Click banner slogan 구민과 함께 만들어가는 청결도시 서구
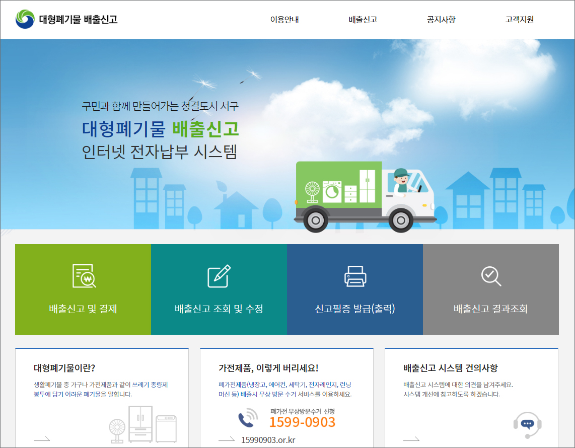 [160, 106]
